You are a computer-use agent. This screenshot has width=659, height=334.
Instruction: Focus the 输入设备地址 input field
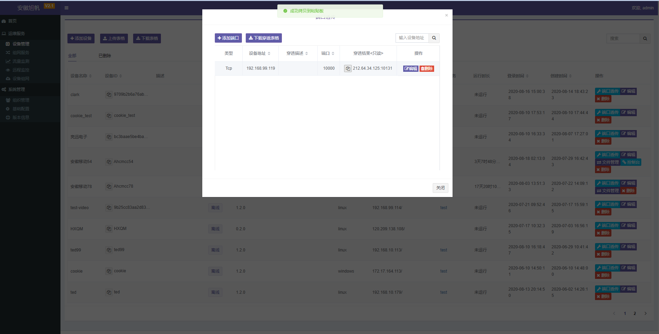pos(412,38)
